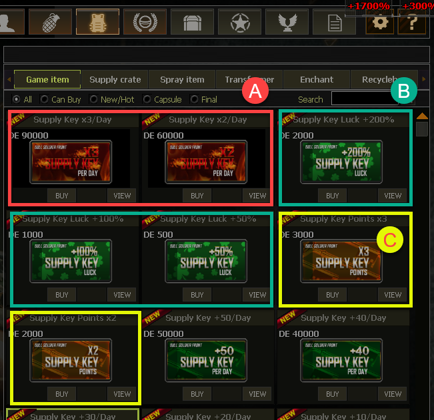The width and height of the screenshot is (434, 420).
Task: Click the DE 60000 price text
Action: click(163, 135)
